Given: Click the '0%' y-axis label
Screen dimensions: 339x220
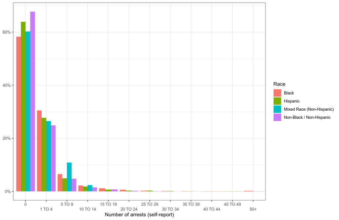Looking at the screenshot, I should tap(8, 192).
